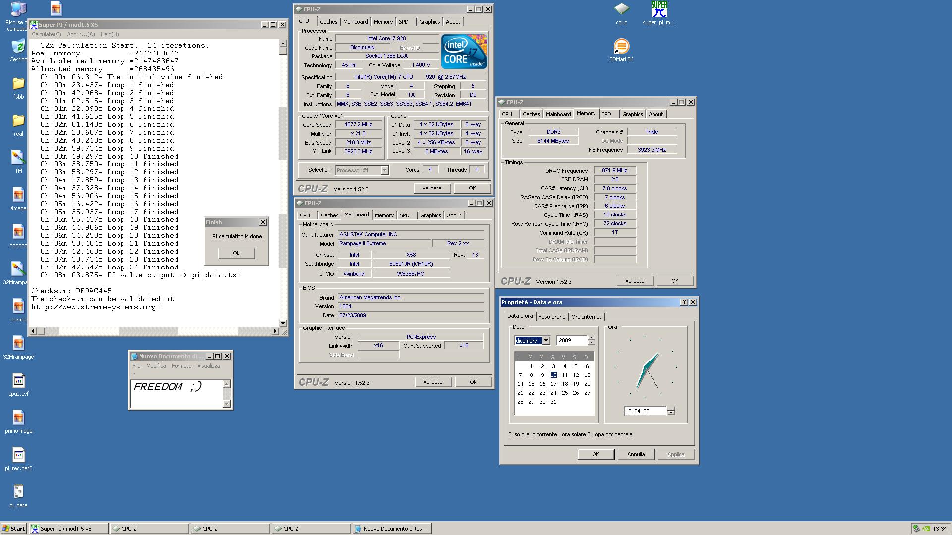Viewport: 952px width, 535px height.
Task: Open the About menu in Super PI
Action: pos(81,34)
